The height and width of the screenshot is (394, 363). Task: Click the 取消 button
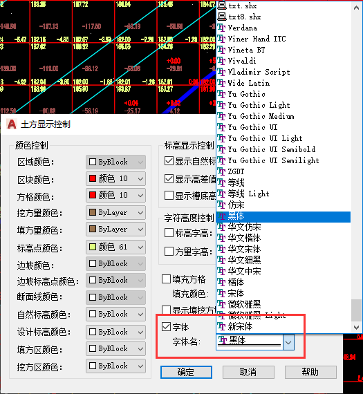click(x=248, y=372)
